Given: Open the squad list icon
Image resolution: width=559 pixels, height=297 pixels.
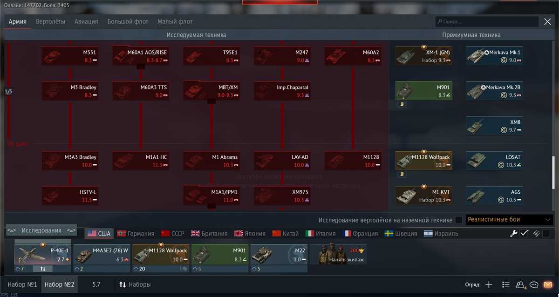Looking at the screenshot, I should 505,284.
